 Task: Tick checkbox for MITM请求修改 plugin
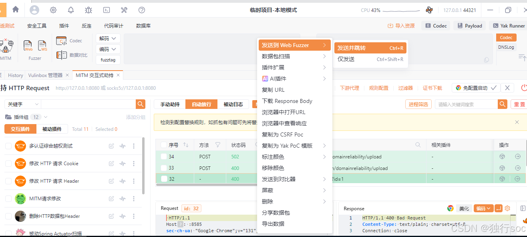click(8, 199)
